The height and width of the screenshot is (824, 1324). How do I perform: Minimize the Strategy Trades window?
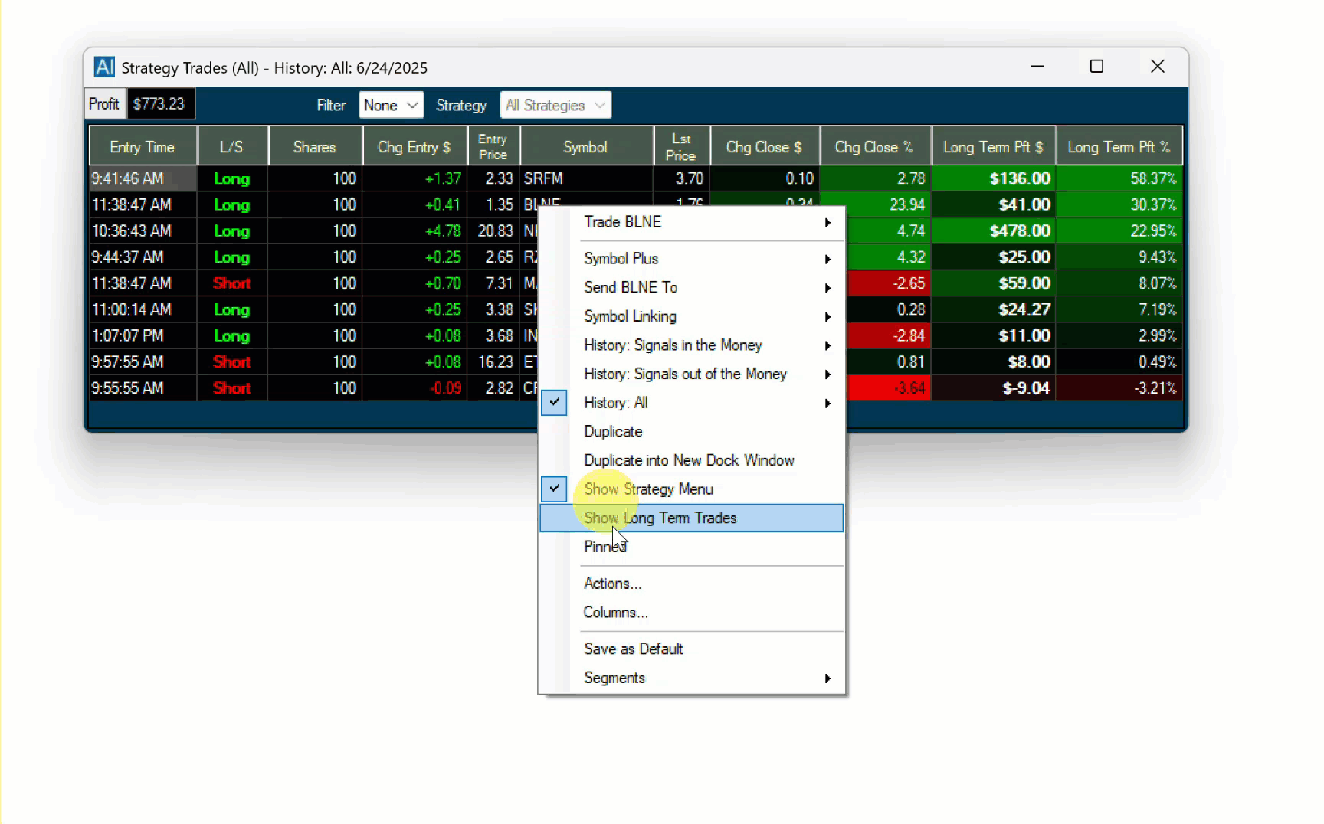[1037, 67]
